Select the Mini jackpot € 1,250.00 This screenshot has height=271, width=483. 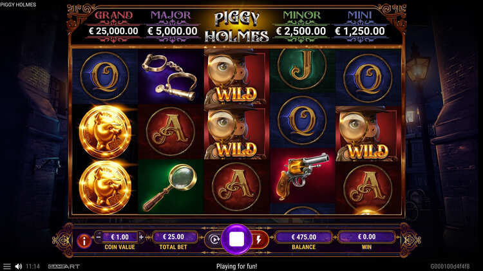click(360, 31)
